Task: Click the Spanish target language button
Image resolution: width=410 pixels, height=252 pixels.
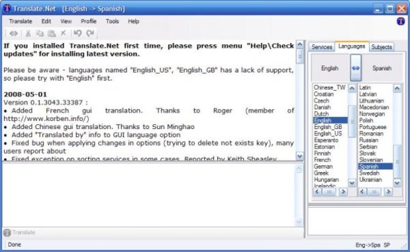Action: (382, 68)
